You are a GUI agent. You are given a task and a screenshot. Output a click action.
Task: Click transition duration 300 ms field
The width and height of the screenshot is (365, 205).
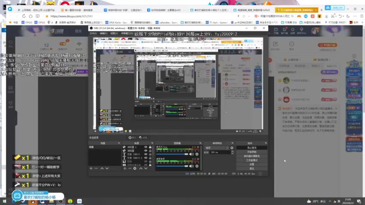[x=220, y=152]
